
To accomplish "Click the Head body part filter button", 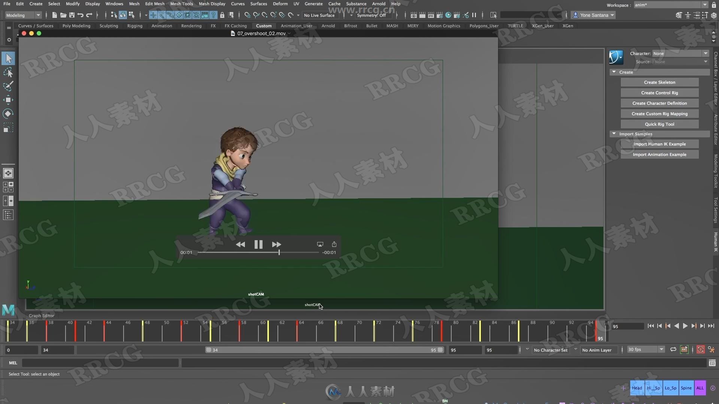I will pos(637,387).
